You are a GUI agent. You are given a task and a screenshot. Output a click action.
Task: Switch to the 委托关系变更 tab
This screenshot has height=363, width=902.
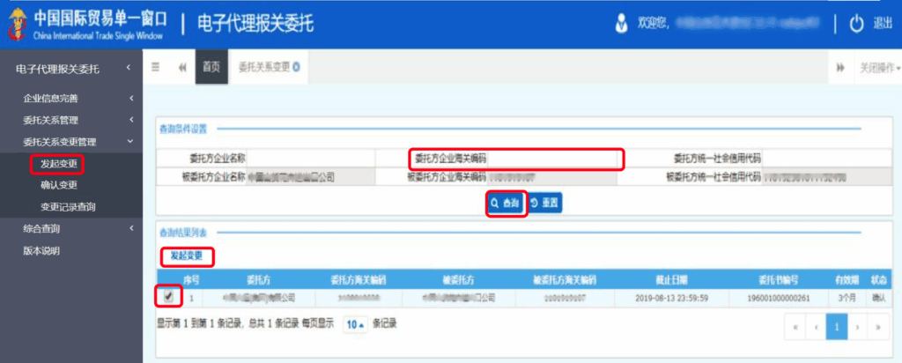point(264,67)
